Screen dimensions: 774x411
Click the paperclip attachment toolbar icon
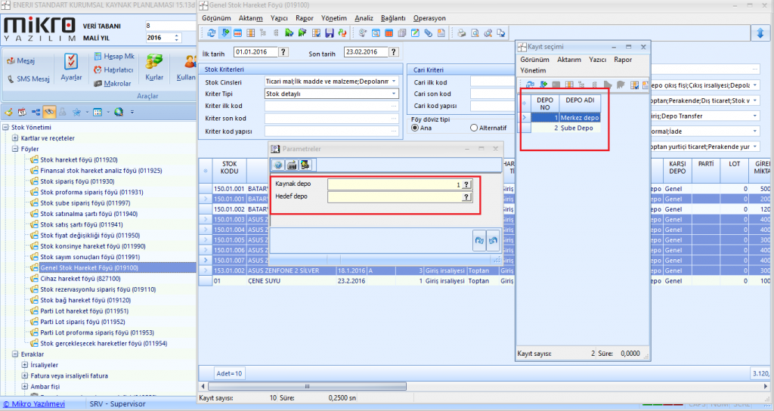pyautogui.click(x=428, y=32)
